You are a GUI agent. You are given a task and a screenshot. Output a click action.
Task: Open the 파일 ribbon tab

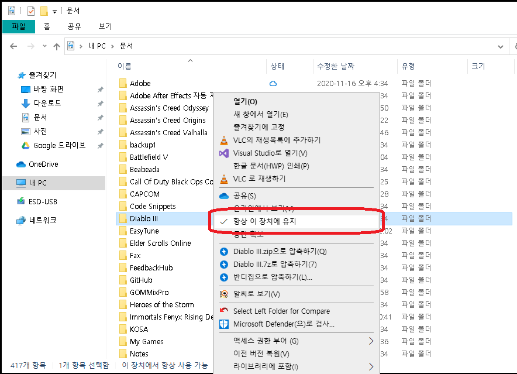coord(19,26)
